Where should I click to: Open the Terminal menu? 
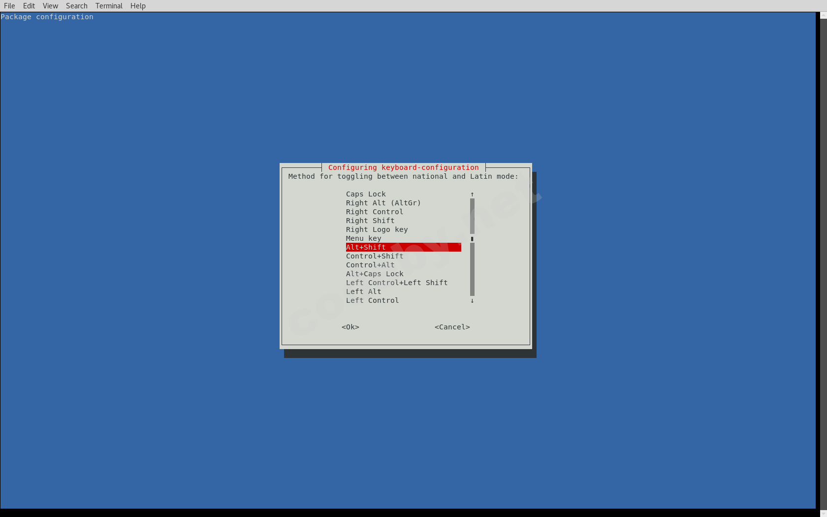109,5
